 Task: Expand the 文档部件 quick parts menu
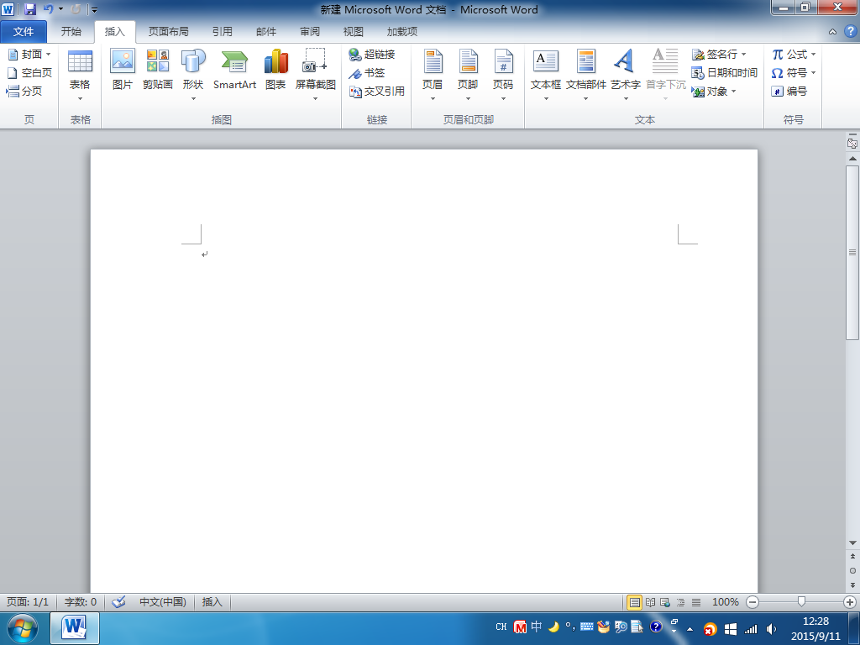click(585, 75)
